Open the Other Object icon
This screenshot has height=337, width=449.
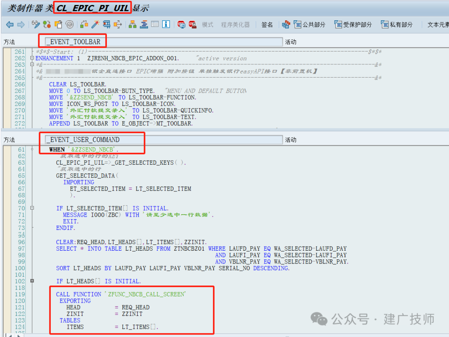click(x=58, y=24)
